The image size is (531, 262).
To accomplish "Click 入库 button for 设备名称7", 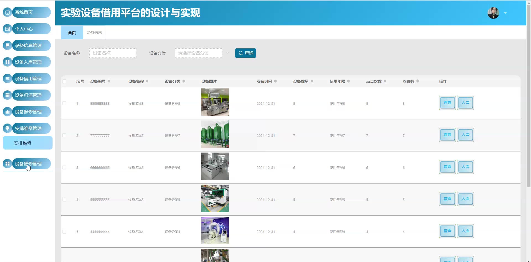I will (x=465, y=135).
